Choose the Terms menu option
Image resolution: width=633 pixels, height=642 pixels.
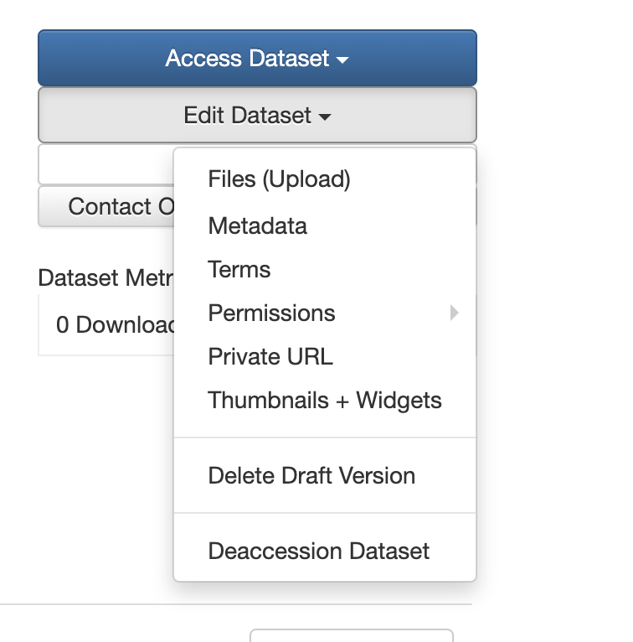[x=239, y=270]
